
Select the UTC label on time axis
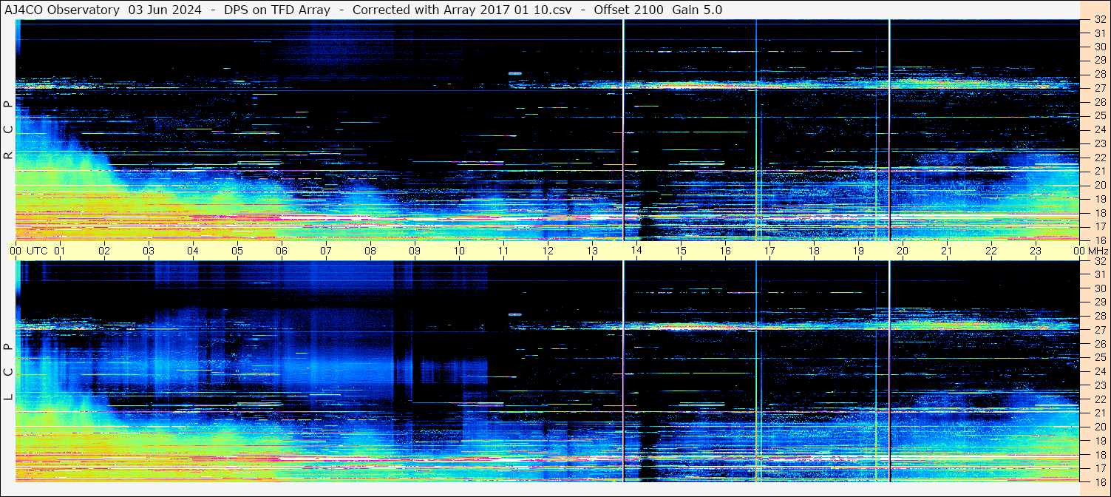[x=37, y=251]
